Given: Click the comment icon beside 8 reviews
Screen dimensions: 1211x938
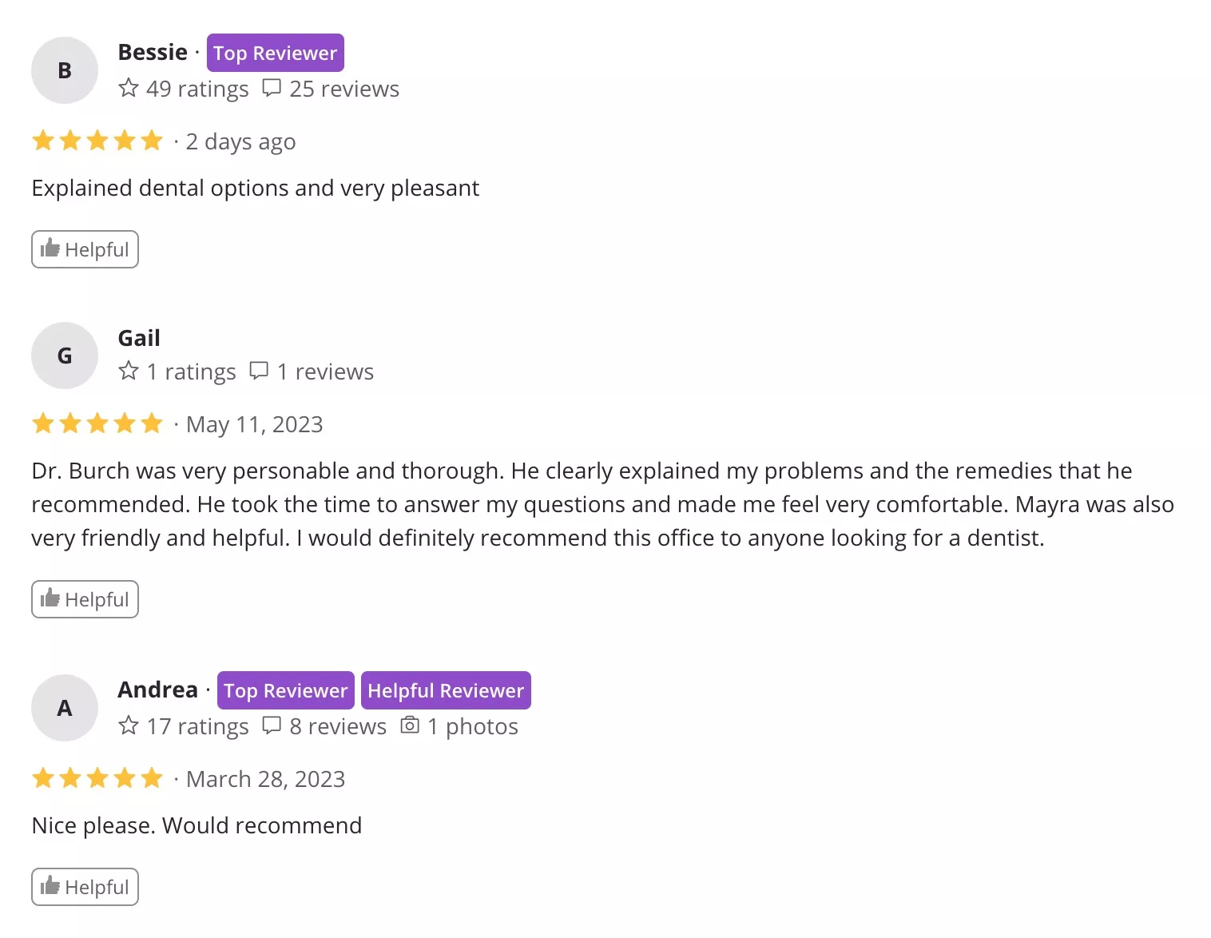Looking at the screenshot, I should click(x=272, y=725).
